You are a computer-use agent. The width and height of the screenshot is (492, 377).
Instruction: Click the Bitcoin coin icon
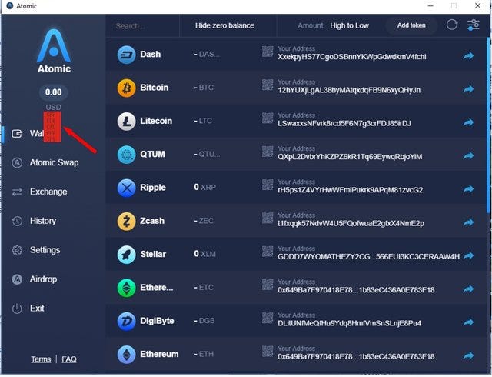point(126,88)
